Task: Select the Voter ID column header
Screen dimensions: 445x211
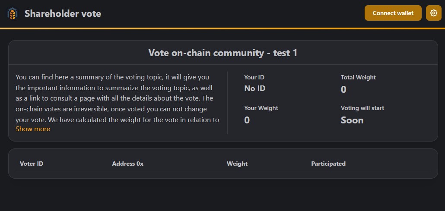Action: pos(32,164)
